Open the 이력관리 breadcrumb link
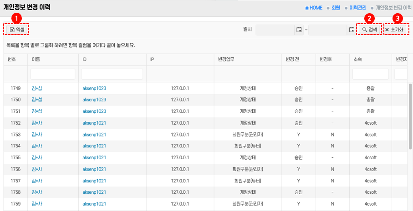Viewport: 413px width, 211px height. click(357, 8)
